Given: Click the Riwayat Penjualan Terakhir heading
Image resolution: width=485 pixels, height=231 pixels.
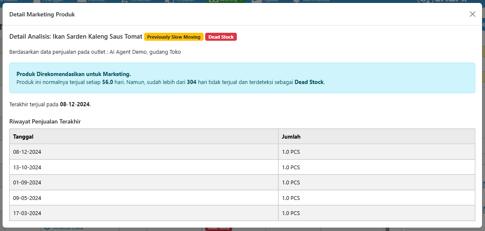Looking at the screenshot, I should tap(45, 121).
